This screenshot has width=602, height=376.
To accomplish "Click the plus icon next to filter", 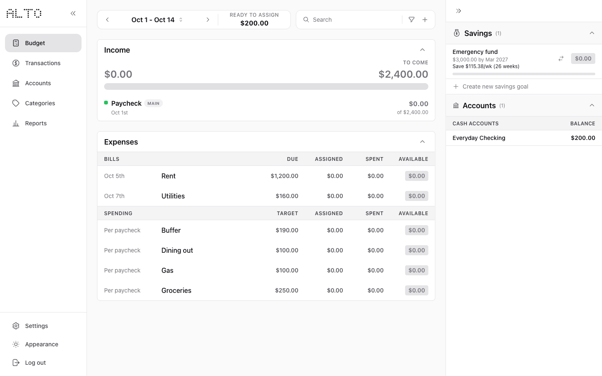I will [x=425, y=20].
